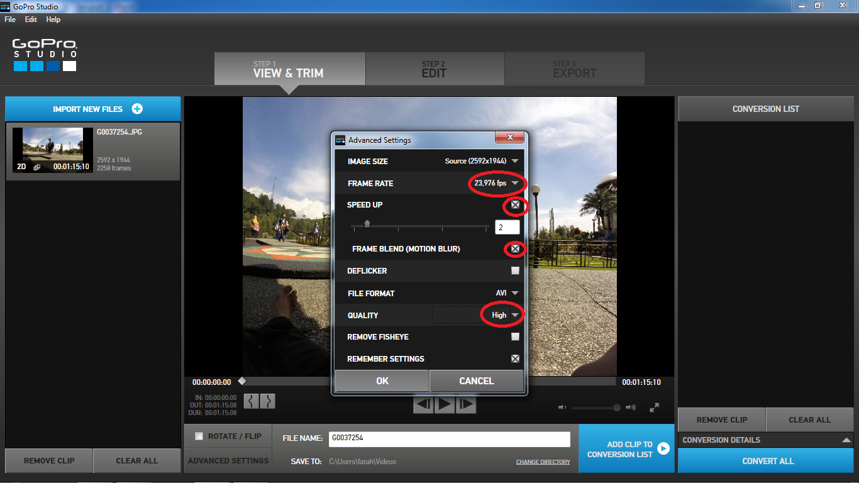Click the G0037254.JPG file name

pos(119,133)
